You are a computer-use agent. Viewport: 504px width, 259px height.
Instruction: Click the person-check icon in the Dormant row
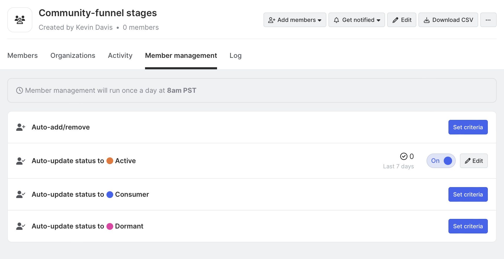(x=21, y=226)
